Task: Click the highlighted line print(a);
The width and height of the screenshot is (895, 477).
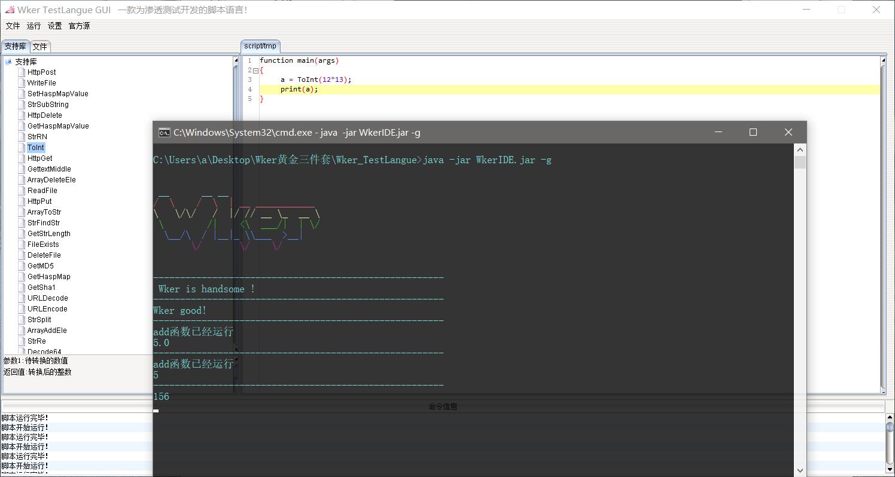Action: click(568, 89)
